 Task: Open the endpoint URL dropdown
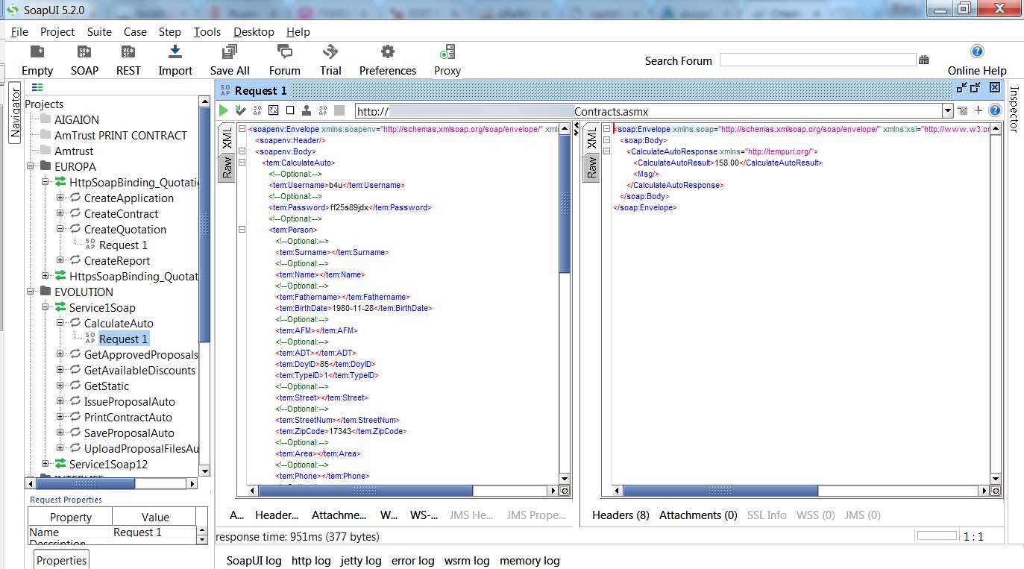[x=948, y=111]
